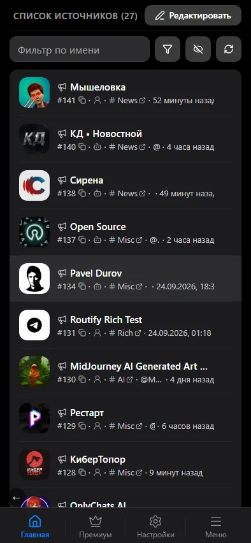Screen dimensions: 251x543
Task: Refresh the sources list
Action: click(229, 49)
